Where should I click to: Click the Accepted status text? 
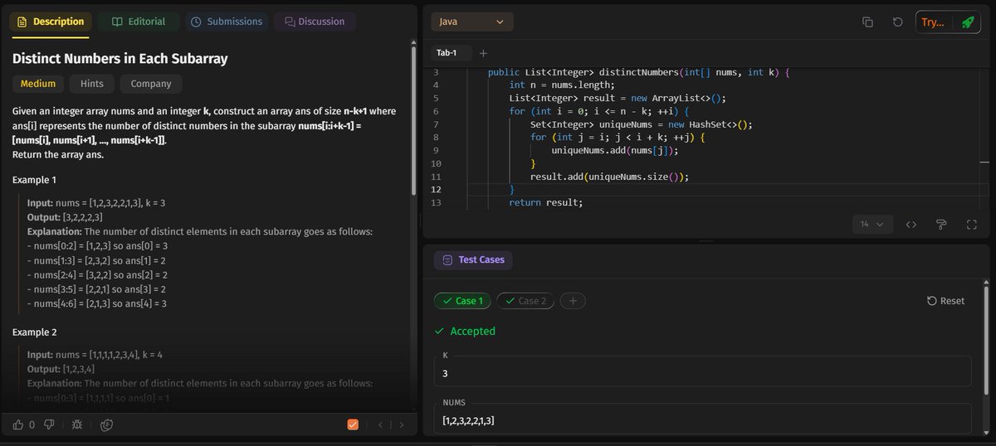tap(472, 331)
